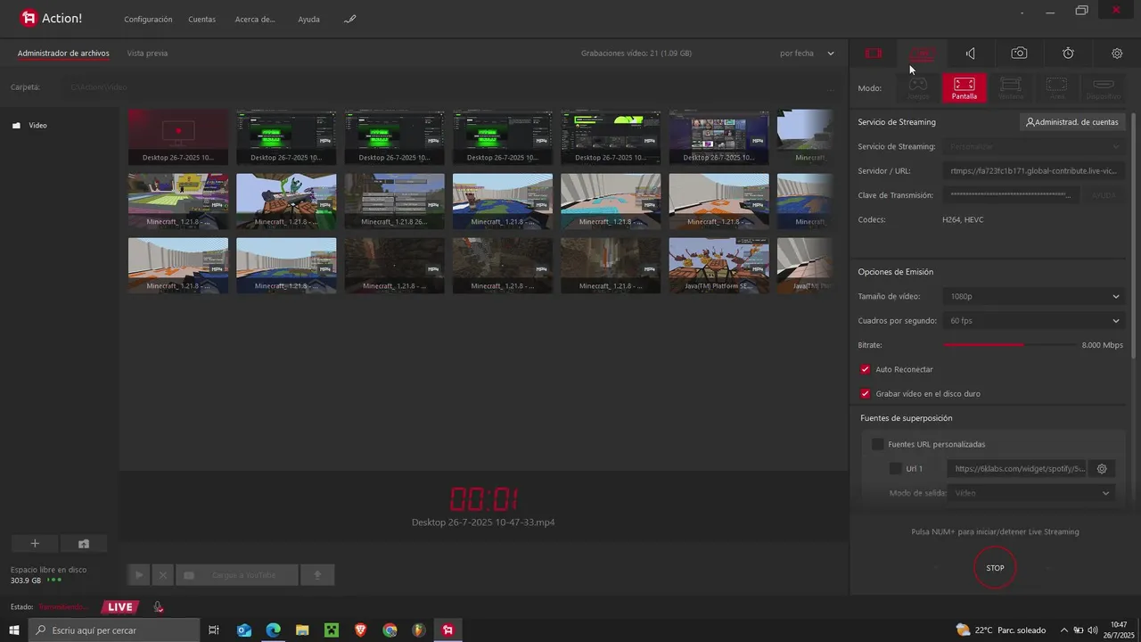The width and height of the screenshot is (1141, 642).
Task: Open Cuadros por segundo 60 fps dropdown
Action: 1034,321
